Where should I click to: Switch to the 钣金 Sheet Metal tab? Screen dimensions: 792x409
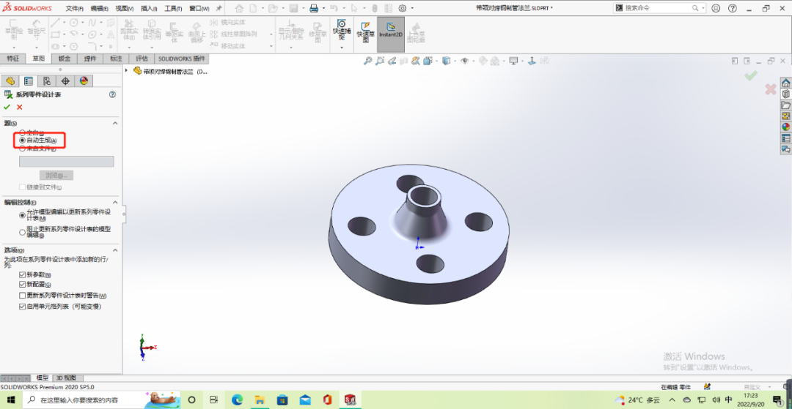(65, 59)
